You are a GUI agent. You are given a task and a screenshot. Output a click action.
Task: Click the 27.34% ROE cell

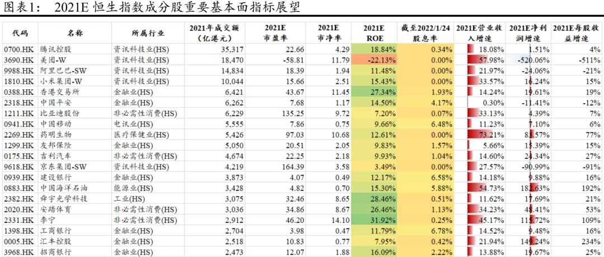click(x=374, y=92)
